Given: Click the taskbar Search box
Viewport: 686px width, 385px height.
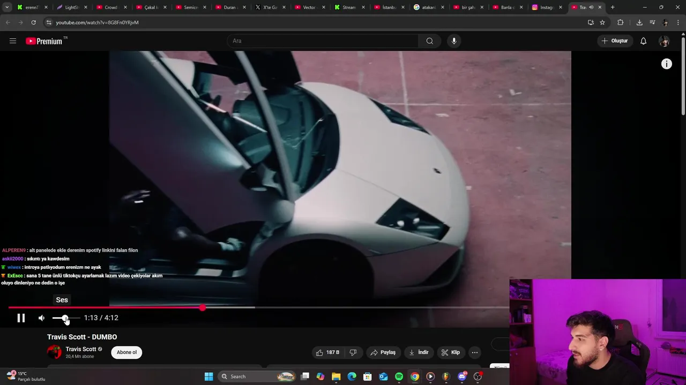Looking at the screenshot, I should coord(258,376).
